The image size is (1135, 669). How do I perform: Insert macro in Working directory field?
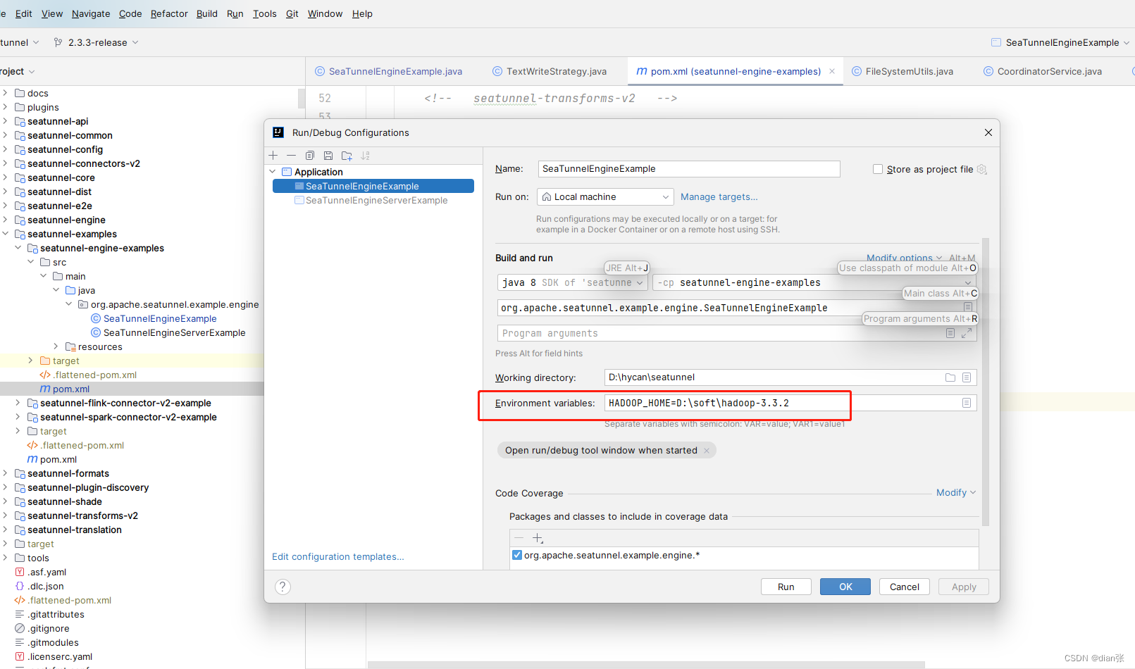(967, 377)
